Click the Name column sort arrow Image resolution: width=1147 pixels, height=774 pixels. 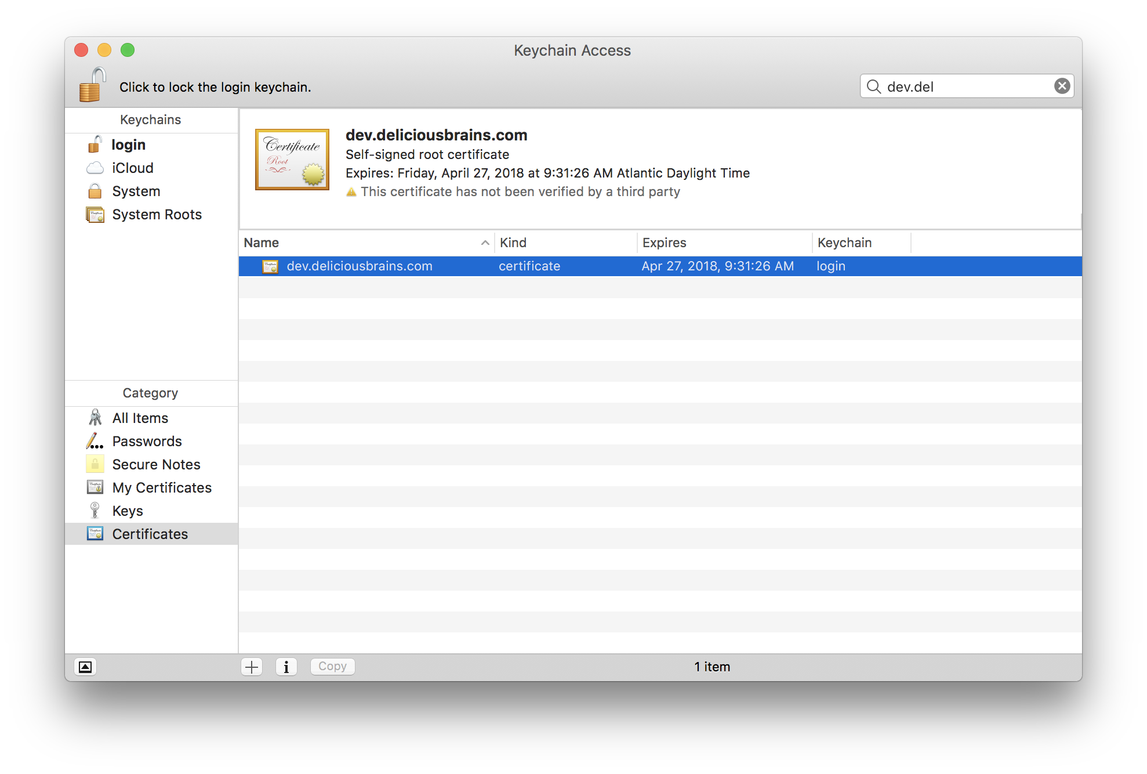click(x=485, y=243)
